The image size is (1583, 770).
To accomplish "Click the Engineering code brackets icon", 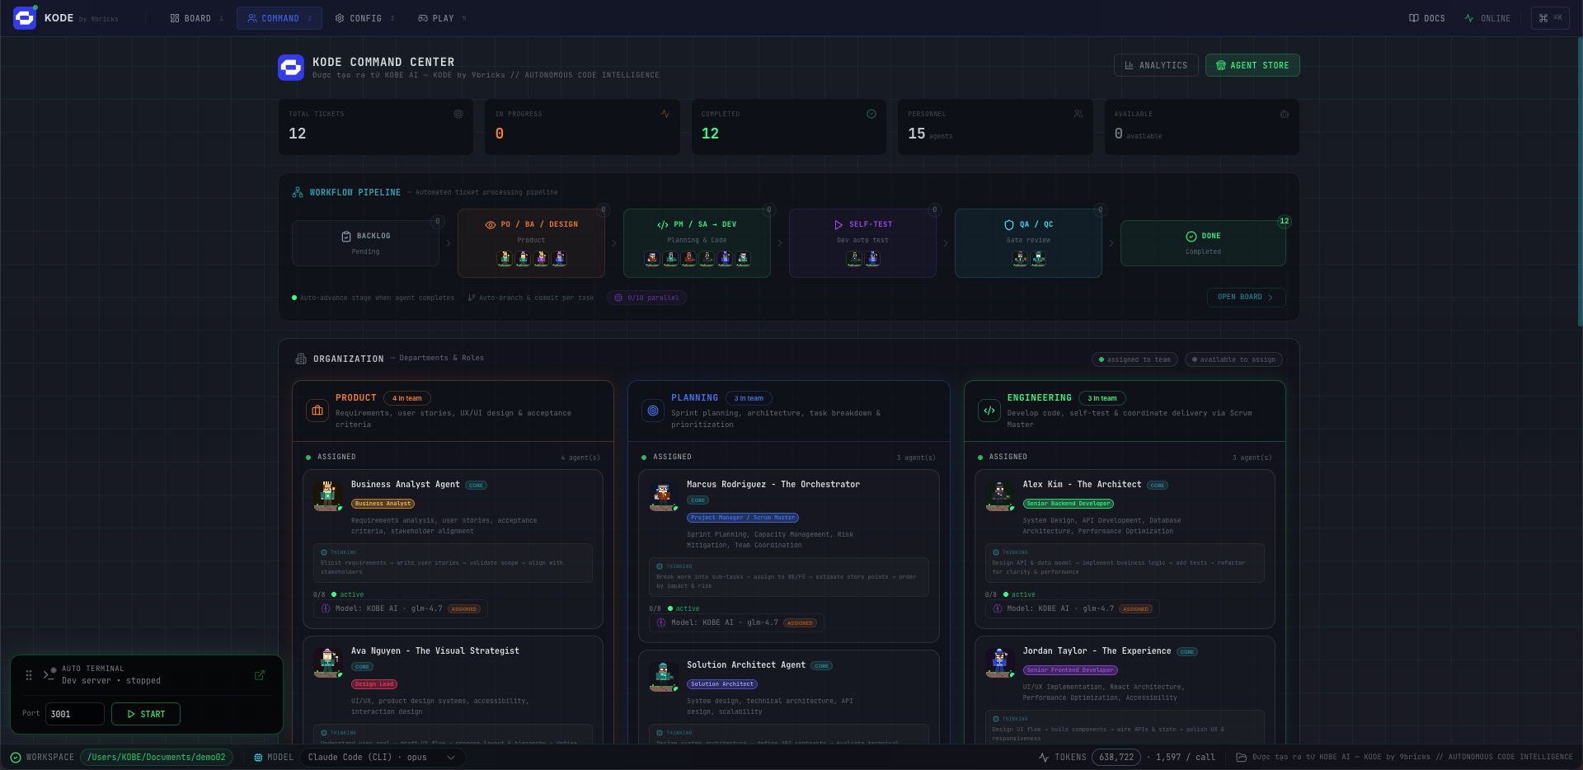I will pos(989,410).
